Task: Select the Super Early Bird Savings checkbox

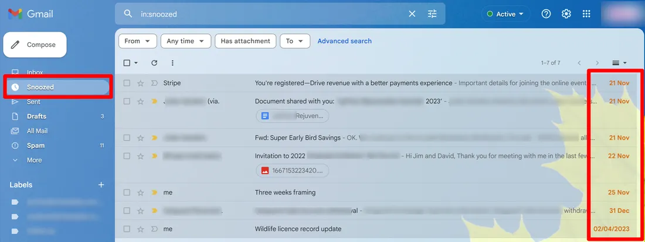Action: (x=127, y=138)
